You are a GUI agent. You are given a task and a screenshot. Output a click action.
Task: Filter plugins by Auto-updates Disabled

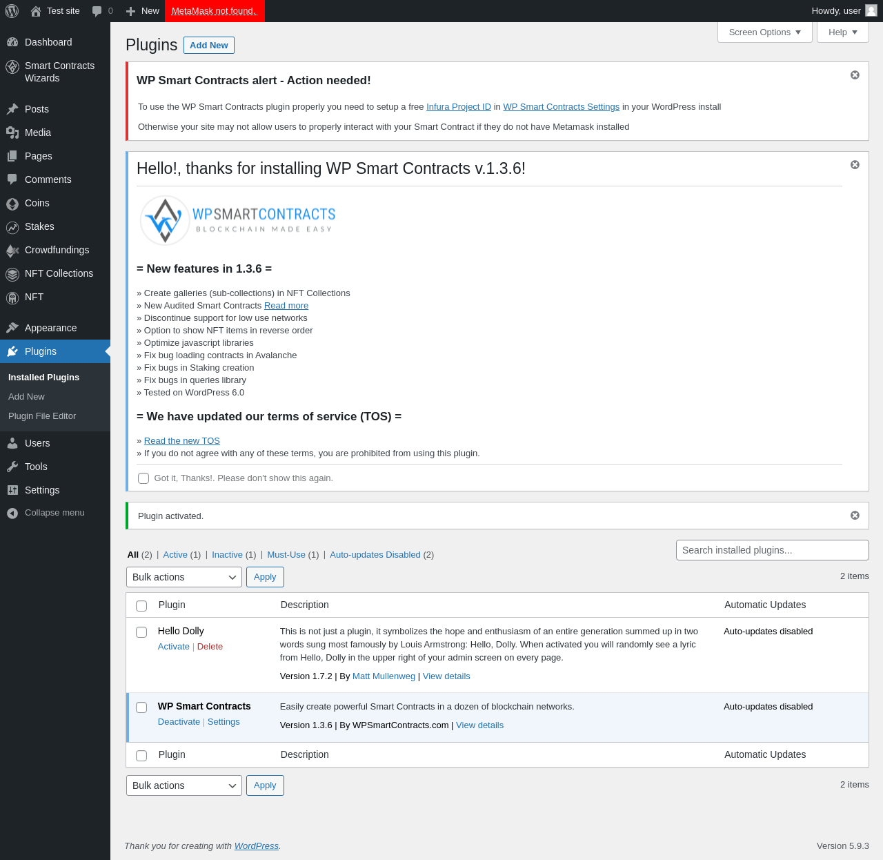(x=375, y=555)
